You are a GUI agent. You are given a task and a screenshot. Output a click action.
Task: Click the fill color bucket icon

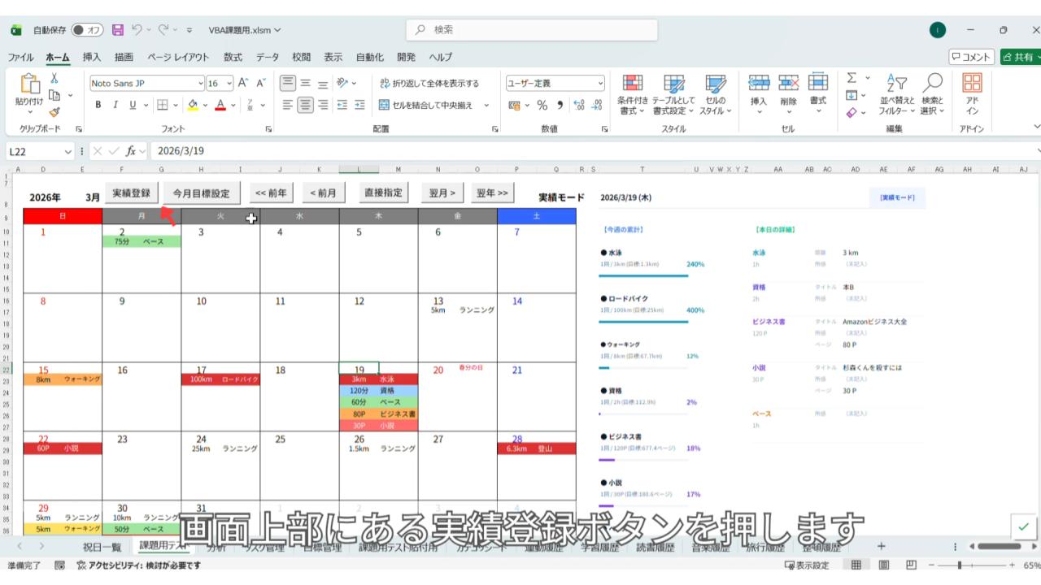click(x=193, y=105)
